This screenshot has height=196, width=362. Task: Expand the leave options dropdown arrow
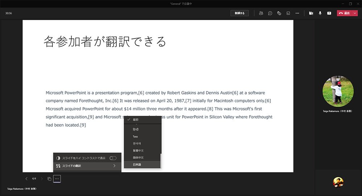(x=355, y=13)
